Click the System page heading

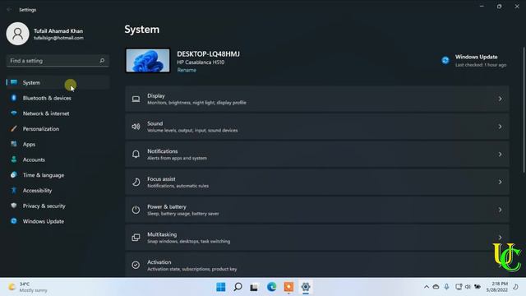pyautogui.click(x=142, y=30)
